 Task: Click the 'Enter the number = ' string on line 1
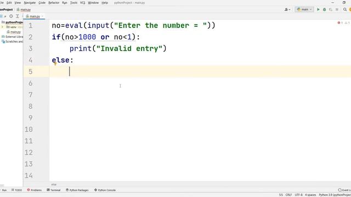click(x=160, y=26)
